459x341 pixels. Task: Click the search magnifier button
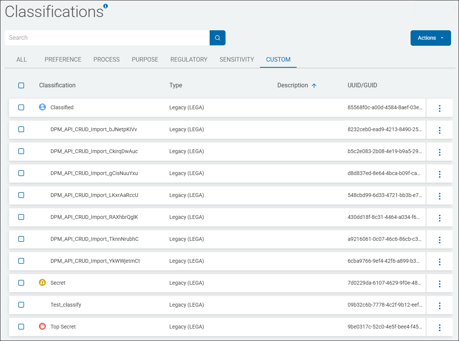217,38
